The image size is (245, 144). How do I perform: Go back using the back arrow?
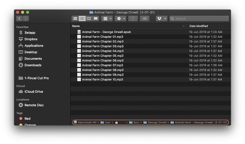(x=19, y=19)
